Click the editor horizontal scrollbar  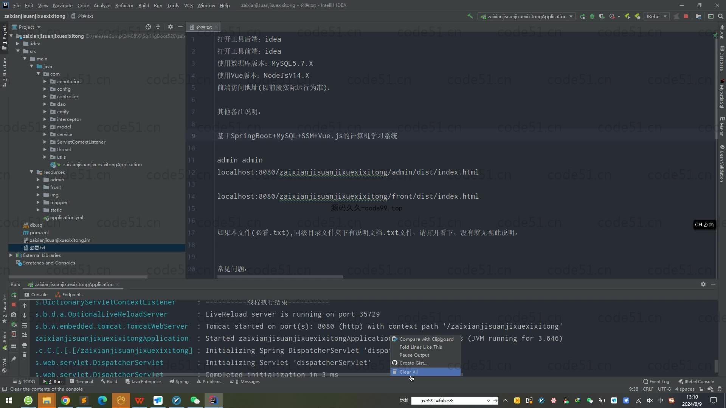point(280,277)
